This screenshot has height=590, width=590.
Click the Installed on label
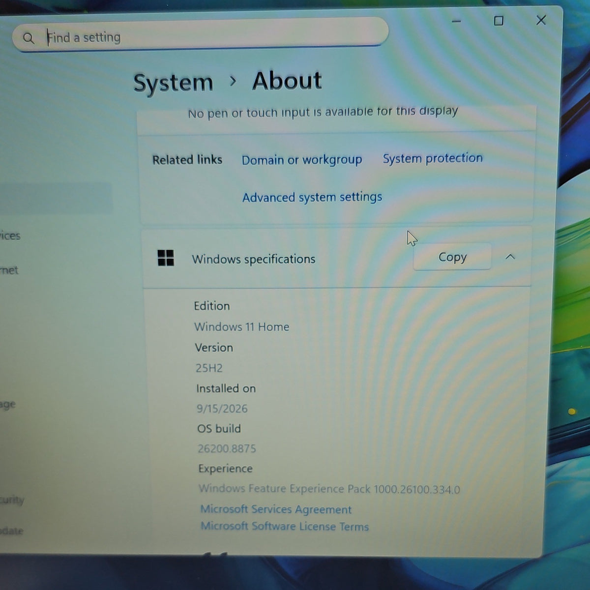coord(226,388)
